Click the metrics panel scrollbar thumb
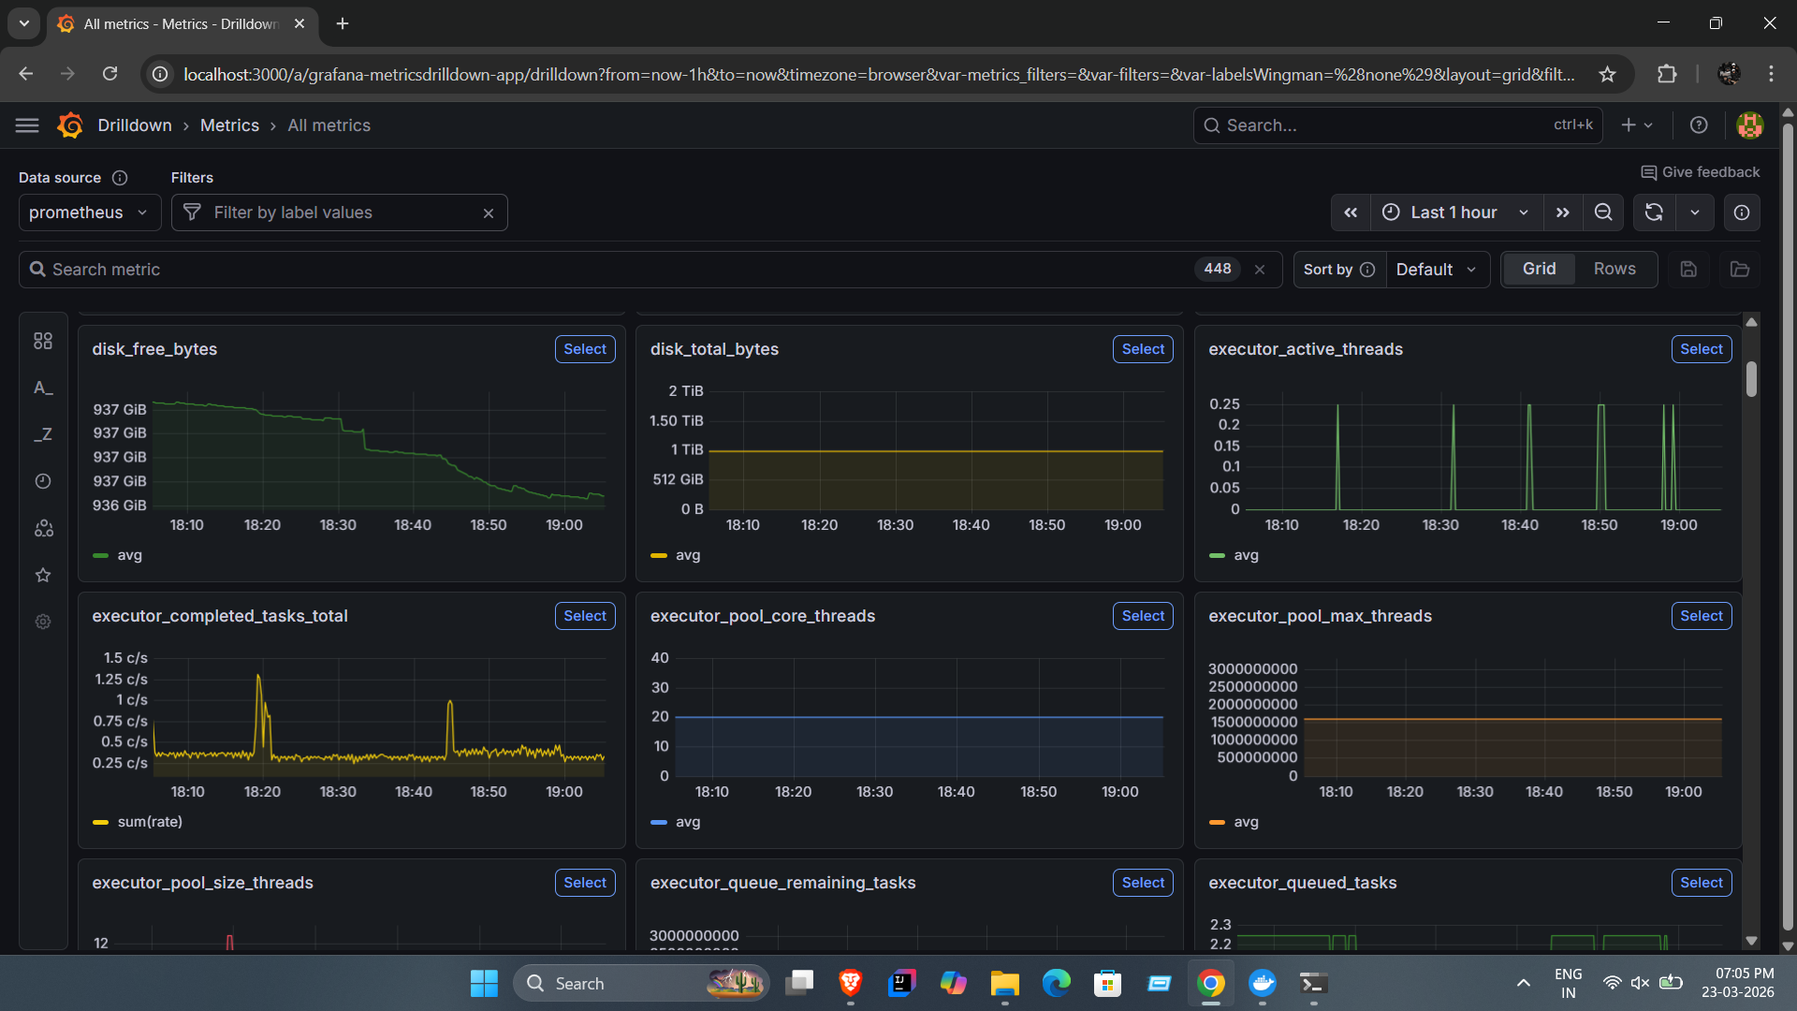 click(x=1751, y=379)
